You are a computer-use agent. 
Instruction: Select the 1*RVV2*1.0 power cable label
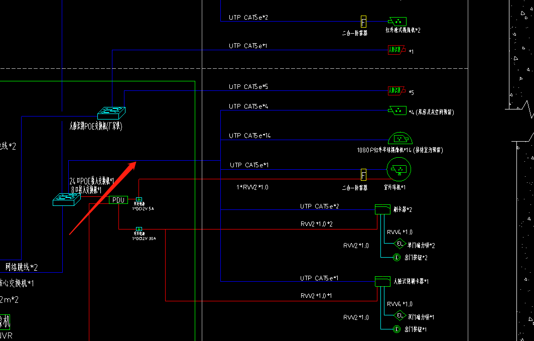(252, 187)
